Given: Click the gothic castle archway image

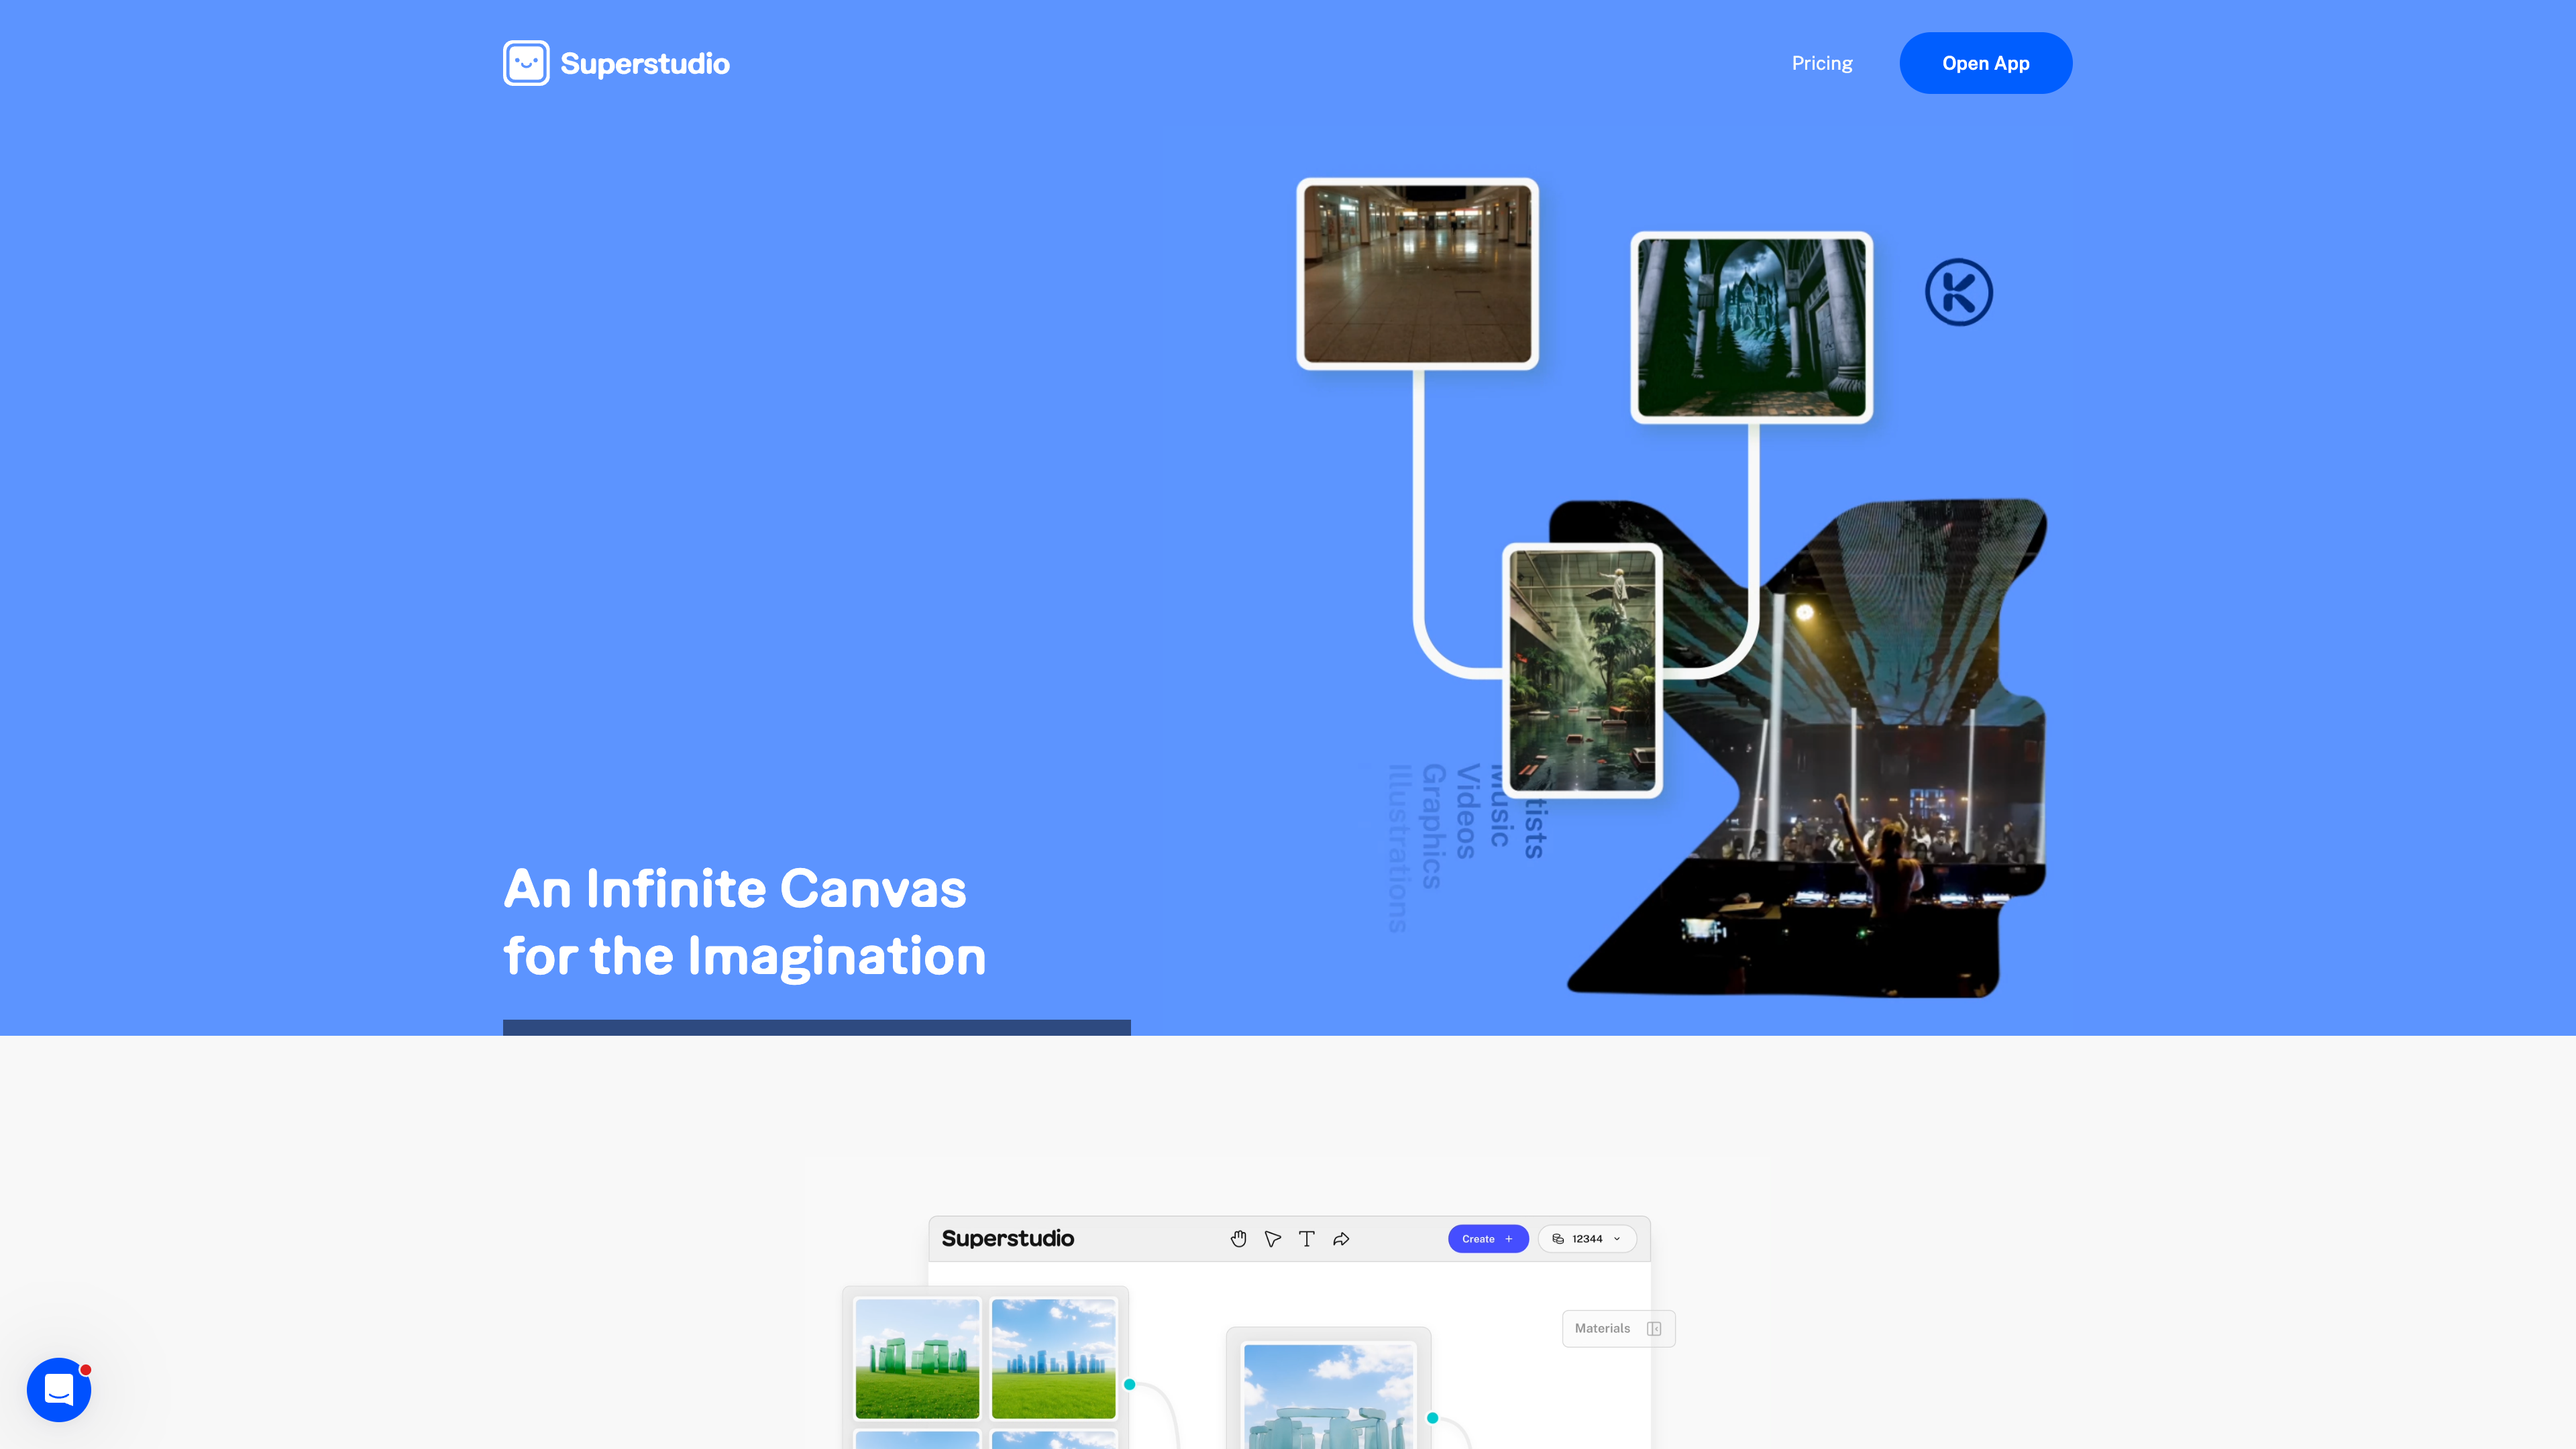Looking at the screenshot, I should point(1751,328).
